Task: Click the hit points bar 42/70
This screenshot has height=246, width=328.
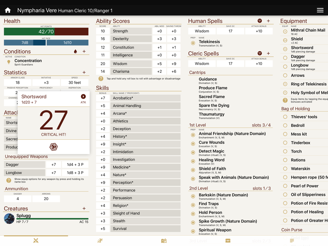Action: [x=46, y=31]
